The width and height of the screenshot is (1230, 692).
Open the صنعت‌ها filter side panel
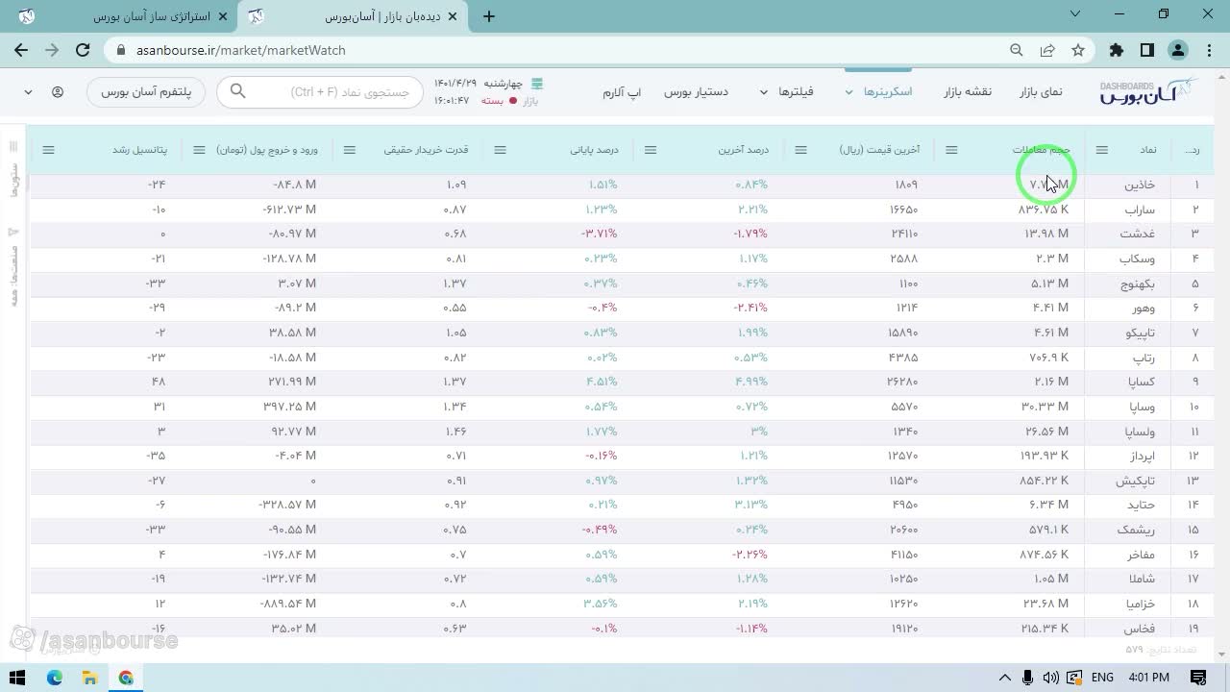pyautogui.click(x=13, y=266)
